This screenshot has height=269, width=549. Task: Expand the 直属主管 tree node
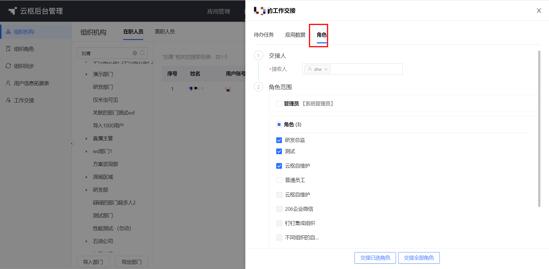(x=86, y=138)
